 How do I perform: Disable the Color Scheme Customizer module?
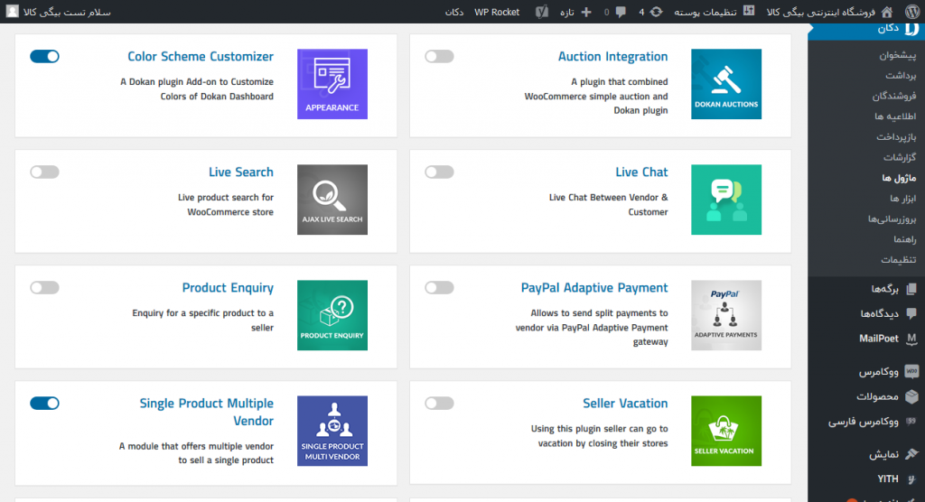point(44,57)
